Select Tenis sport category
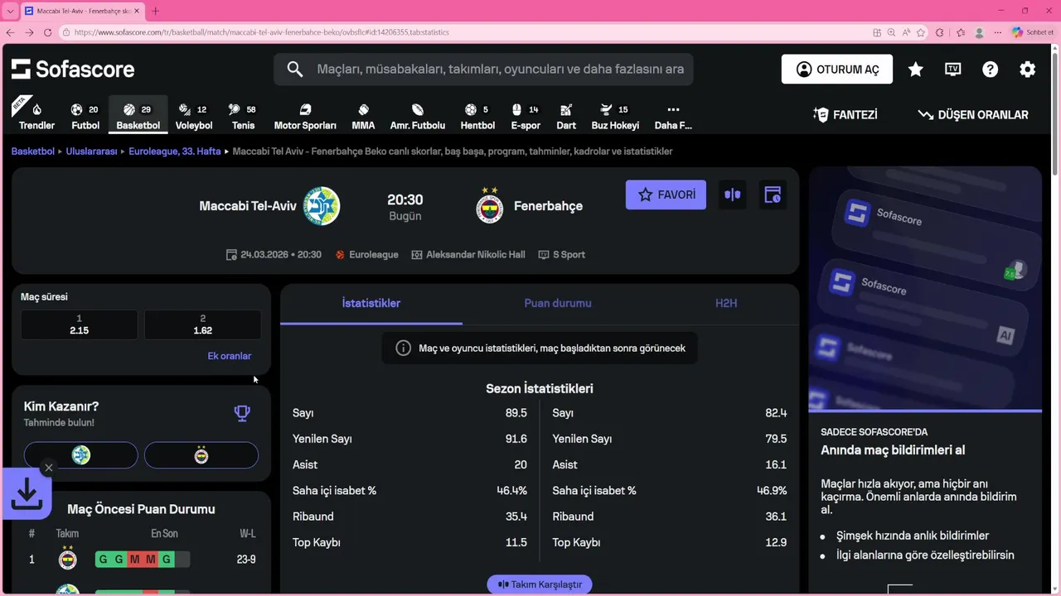 243,117
